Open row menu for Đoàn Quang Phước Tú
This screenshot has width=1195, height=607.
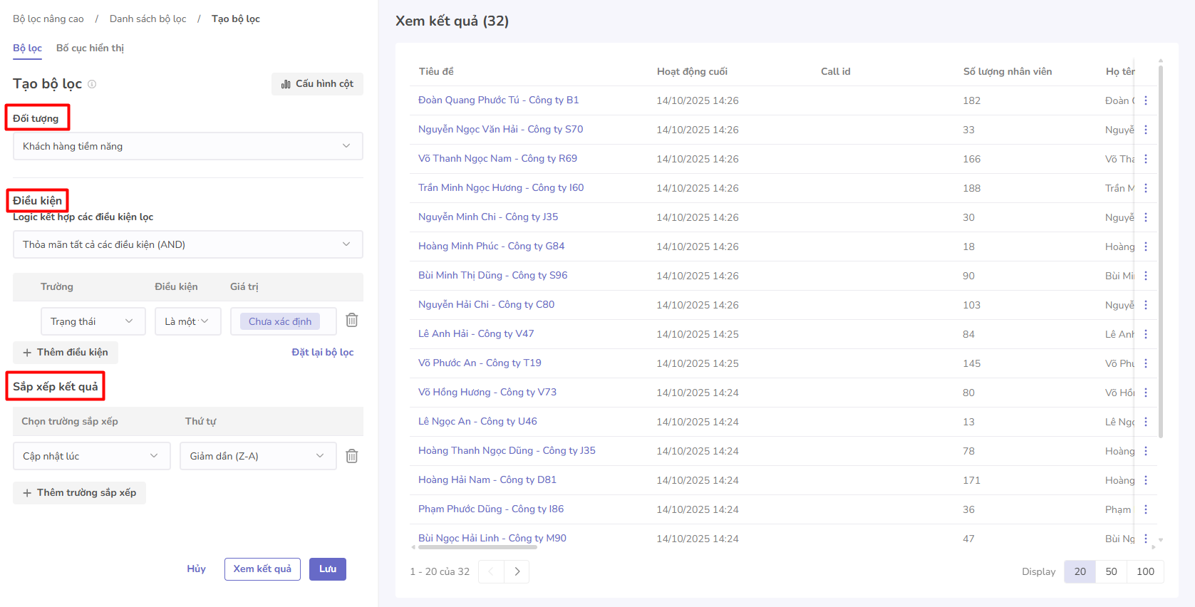[x=1145, y=100]
